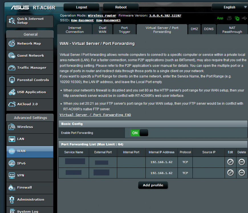Click the first row redacted service name
Image resolution: width=248 pixels, height=213 pixels.
tap(75, 161)
